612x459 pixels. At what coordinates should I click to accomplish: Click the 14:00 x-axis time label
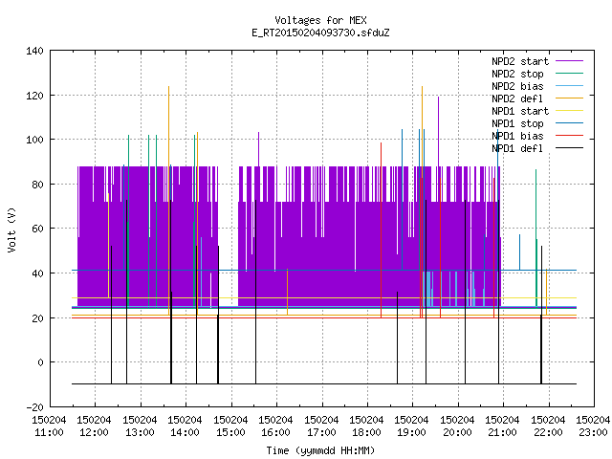pos(185,432)
